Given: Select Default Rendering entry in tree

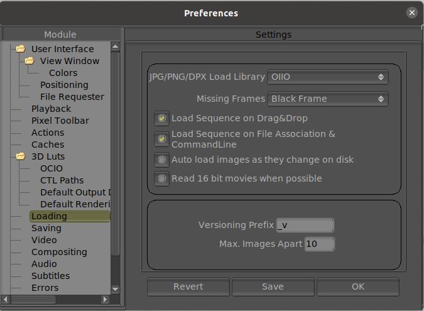Looking at the screenshot, I should tap(75, 204).
